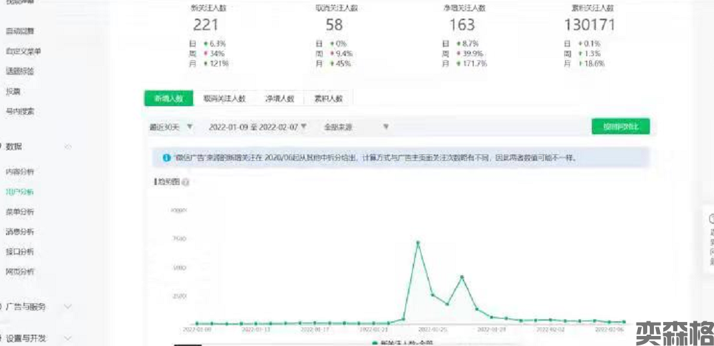The height and width of the screenshot is (346, 714).
Task: Open the 2022-01-09 至 2022-02-07 date picker
Action: coord(257,126)
